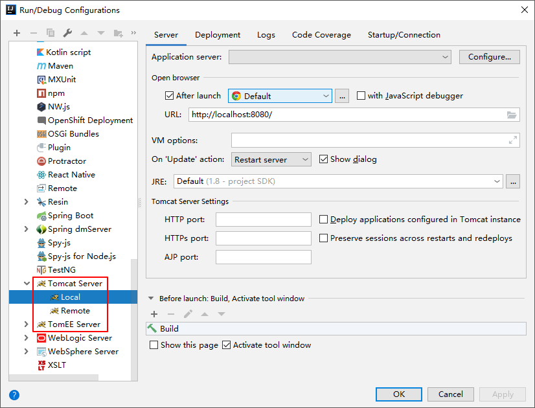
Task: Uncheck the Show dialog checkbox
Action: (324, 159)
